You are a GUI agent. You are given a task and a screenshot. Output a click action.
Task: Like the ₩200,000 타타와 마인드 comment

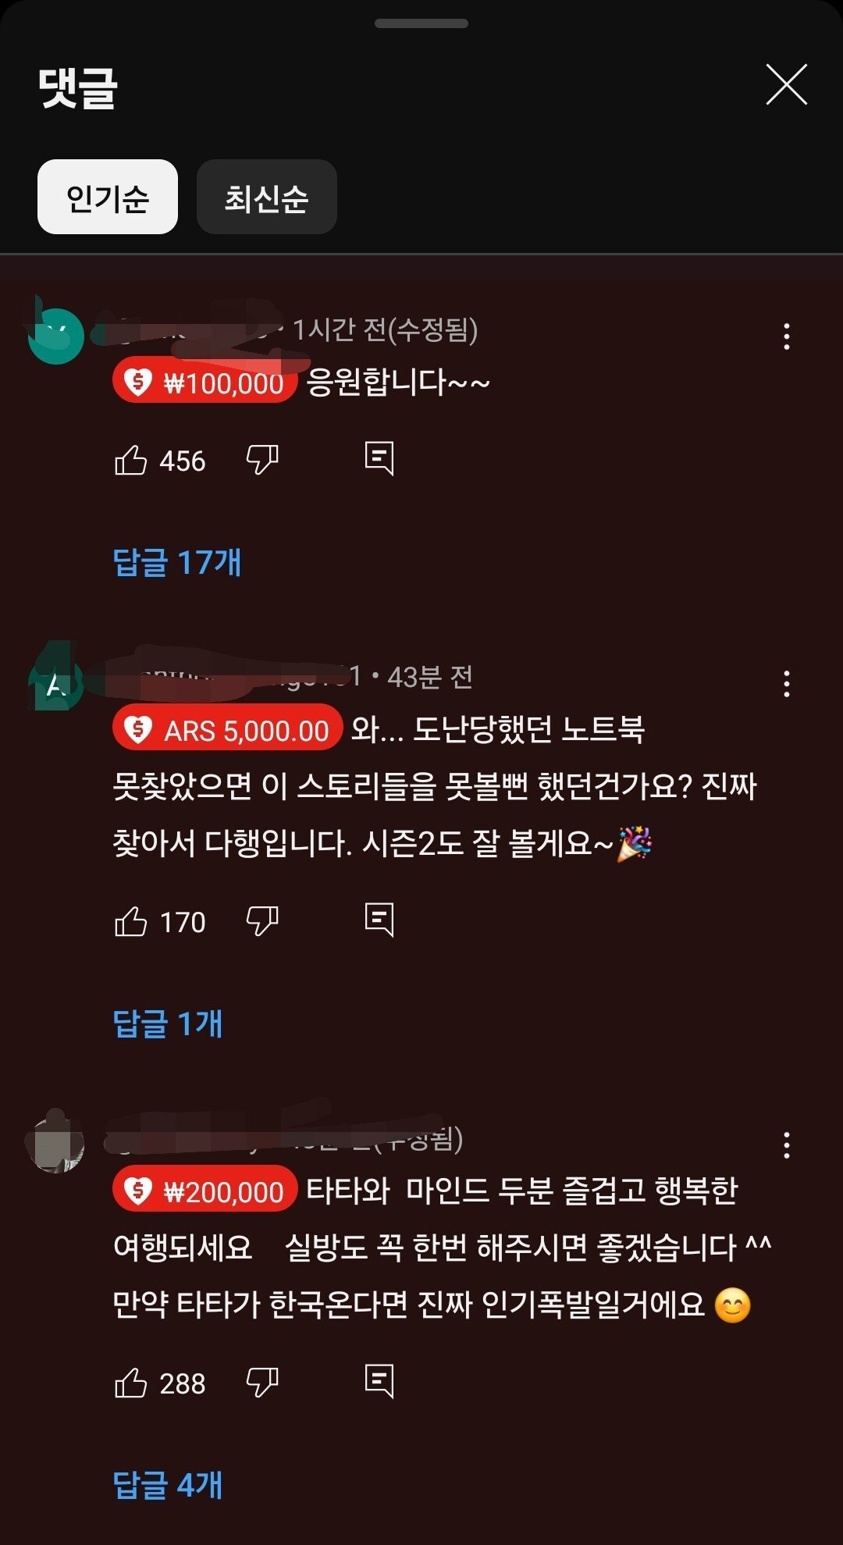click(130, 1383)
